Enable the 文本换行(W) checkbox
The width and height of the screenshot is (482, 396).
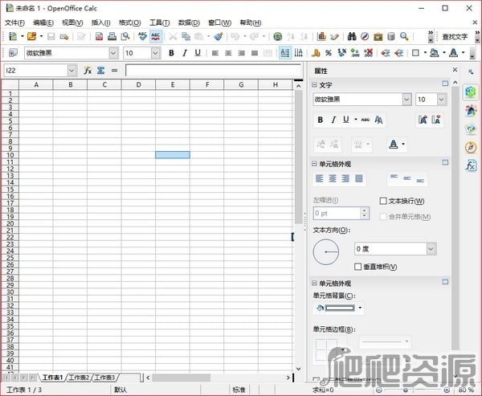click(x=383, y=201)
